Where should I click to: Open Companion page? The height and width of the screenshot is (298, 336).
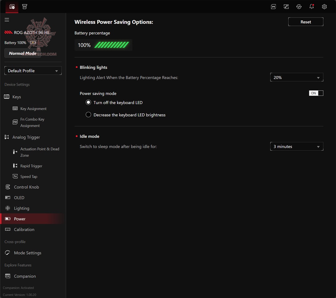pyautogui.click(x=25, y=276)
